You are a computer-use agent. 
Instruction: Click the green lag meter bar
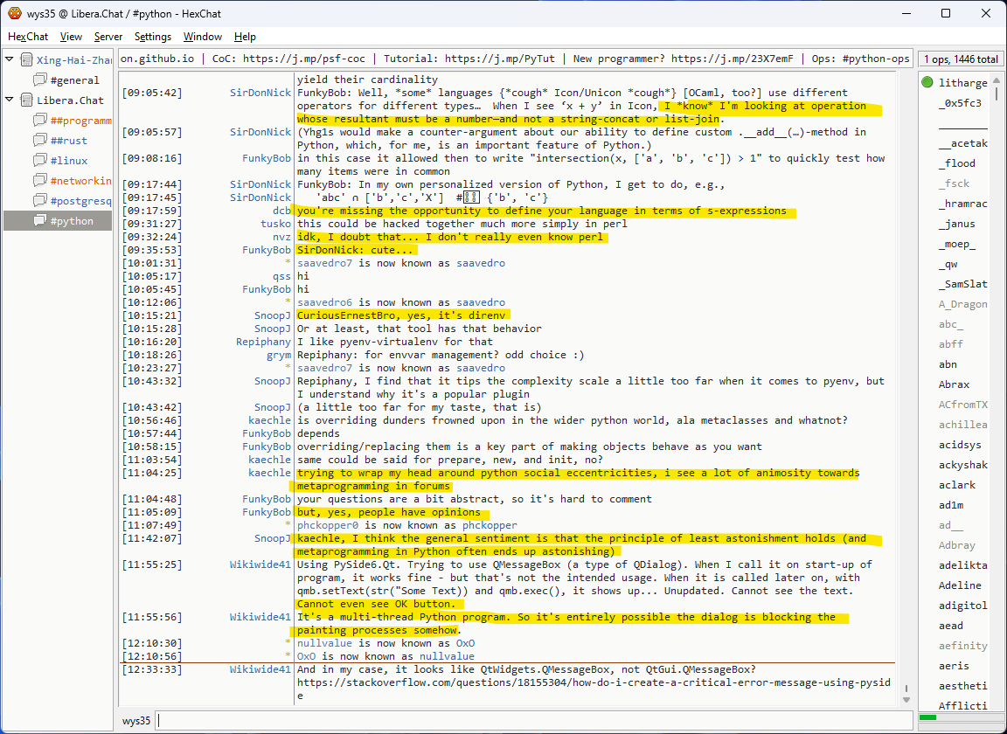tap(928, 717)
